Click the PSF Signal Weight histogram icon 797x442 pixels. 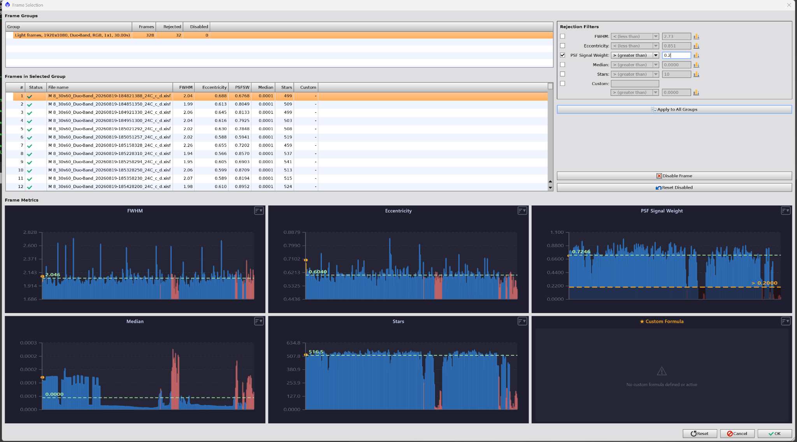click(696, 56)
